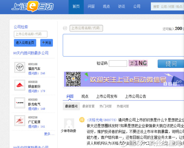184x148 pixels.
Task: Show 最新答复 sub-tab
Action: tap(88, 106)
